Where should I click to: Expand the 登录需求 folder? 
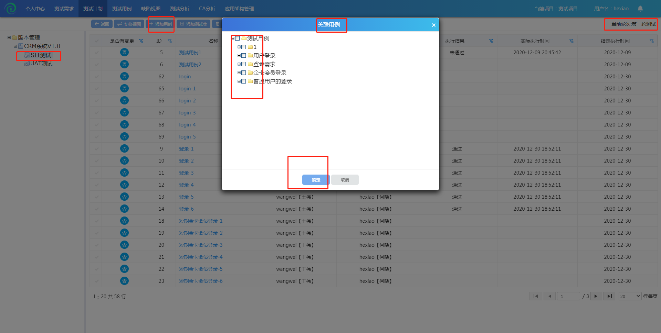coord(239,64)
